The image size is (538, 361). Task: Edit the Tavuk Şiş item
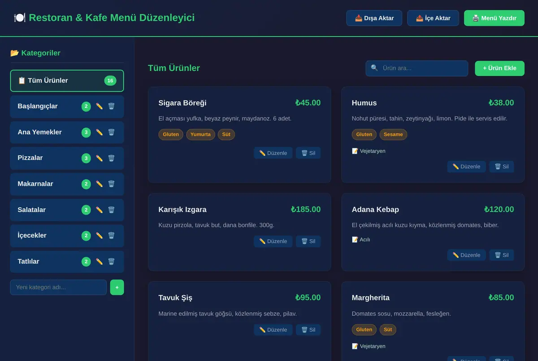click(273, 330)
